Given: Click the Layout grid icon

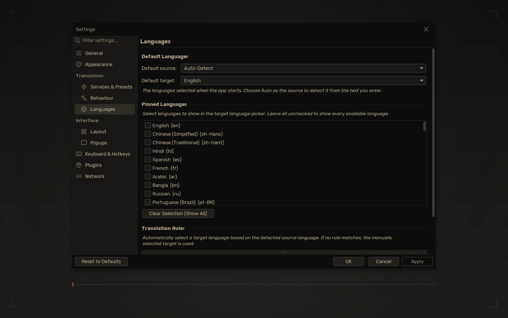Looking at the screenshot, I should tap(84, 132).
